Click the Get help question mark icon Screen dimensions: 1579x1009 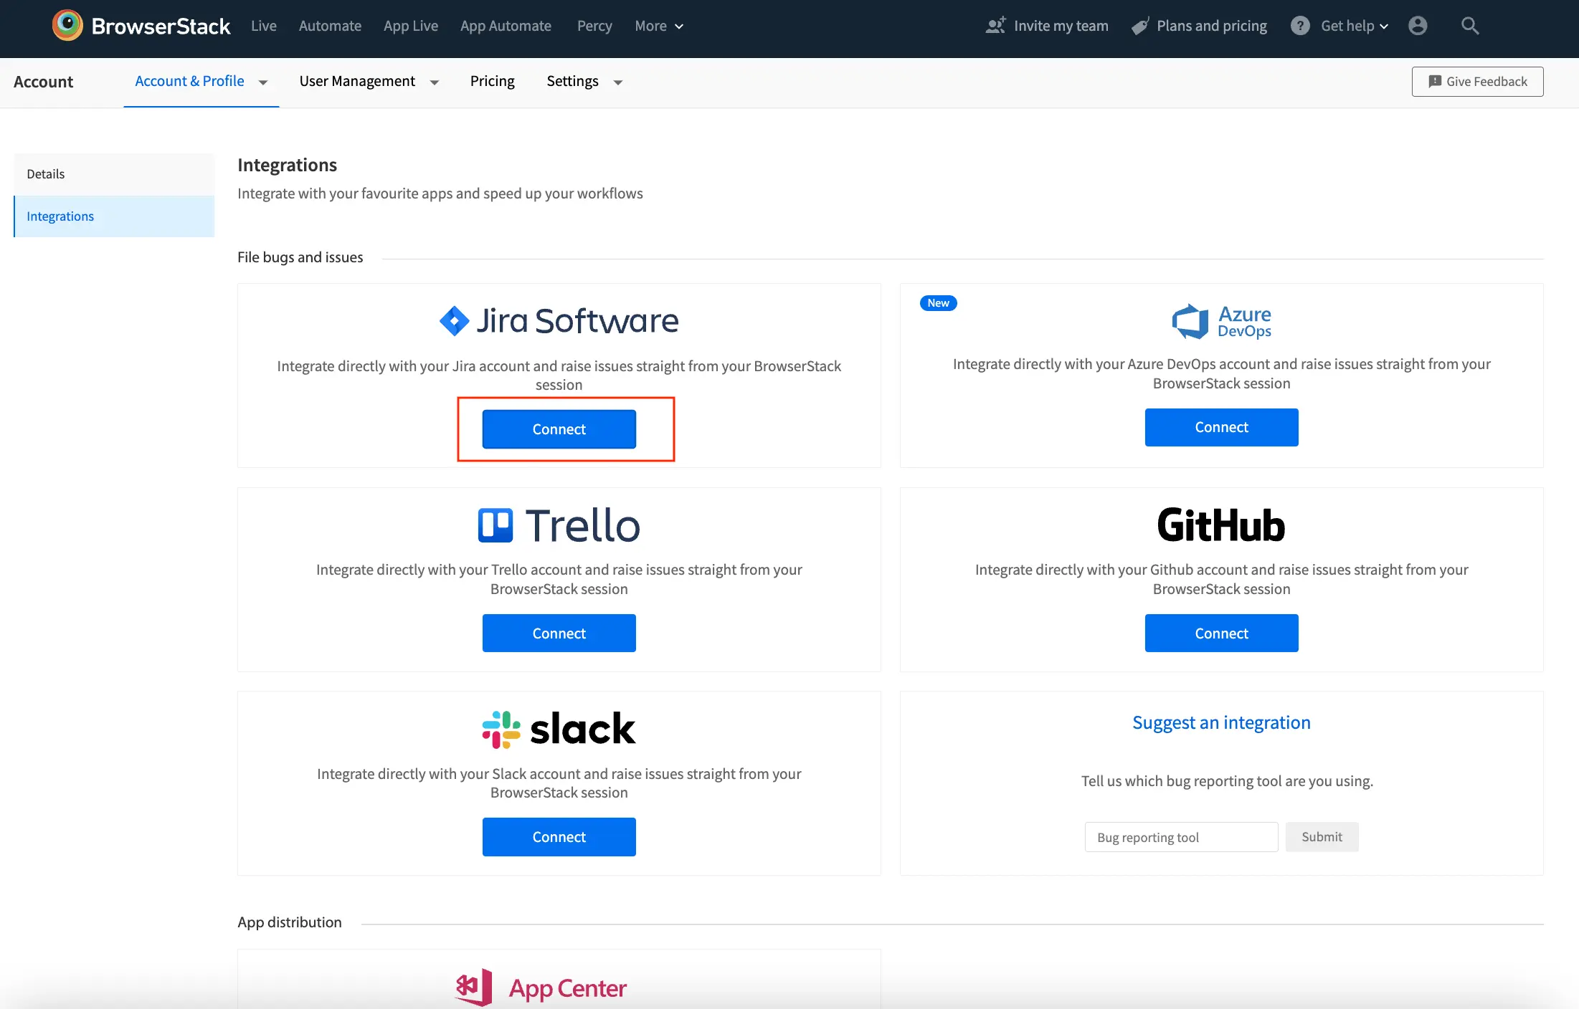(1299, 26)
